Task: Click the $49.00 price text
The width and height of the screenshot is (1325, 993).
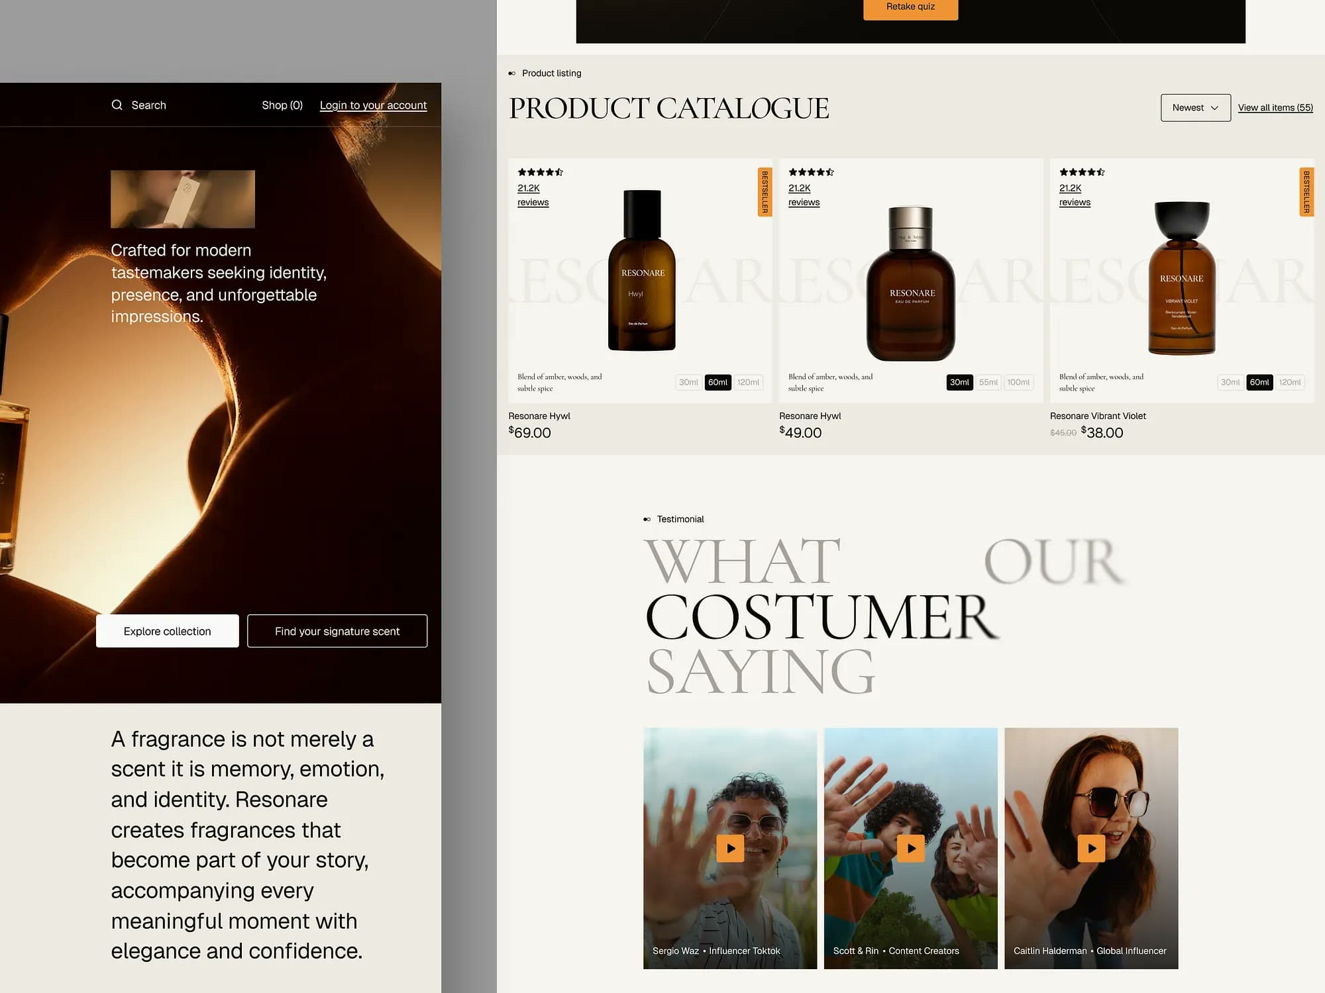Action: click(800, 432)
